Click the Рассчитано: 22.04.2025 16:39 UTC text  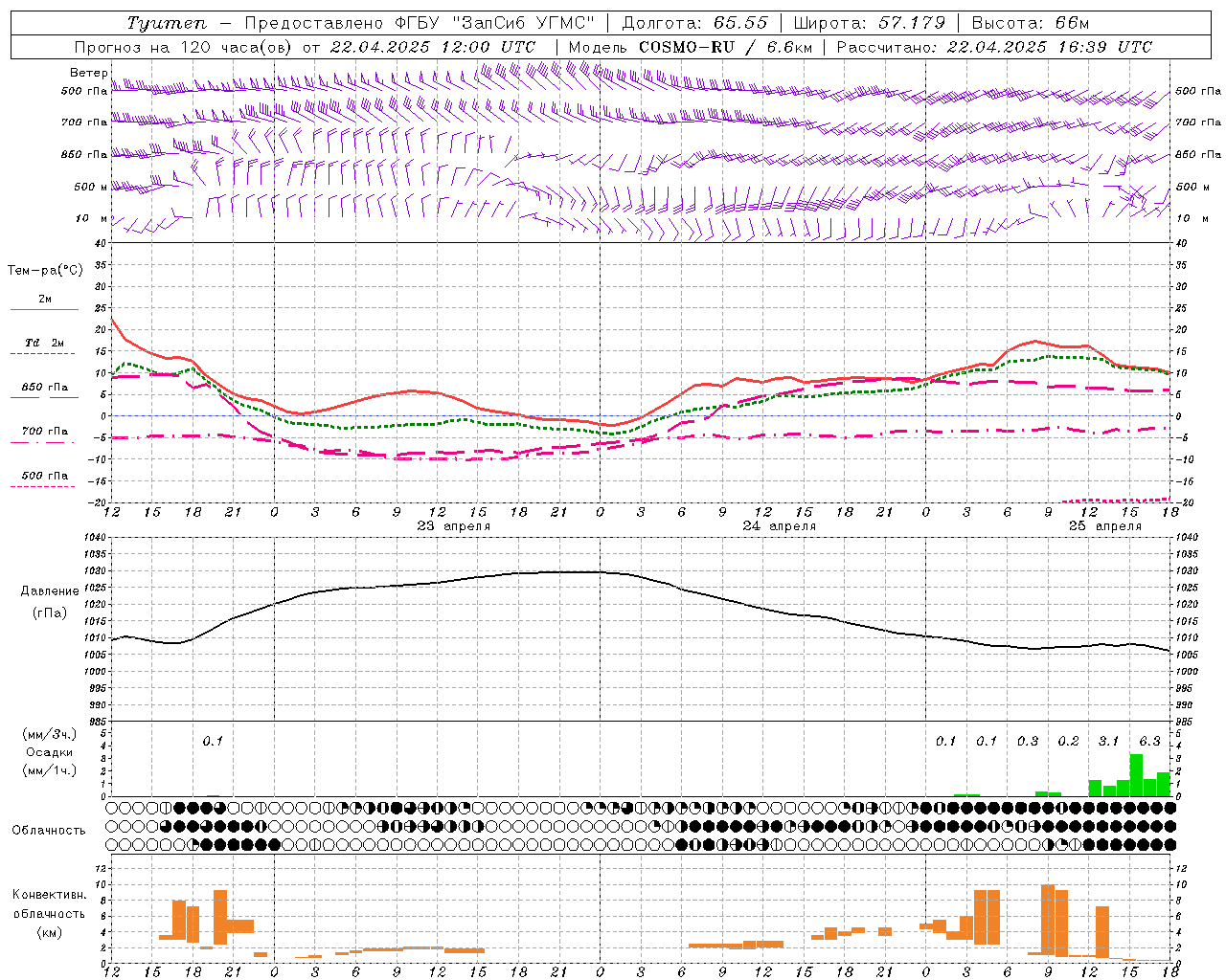[x=994, y=47]
